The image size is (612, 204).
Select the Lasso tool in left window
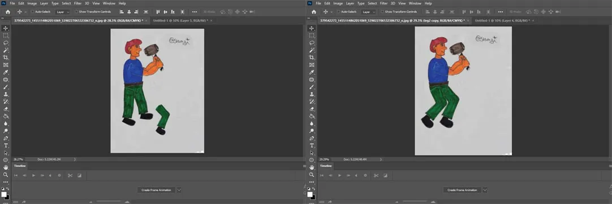pos(6,43)
